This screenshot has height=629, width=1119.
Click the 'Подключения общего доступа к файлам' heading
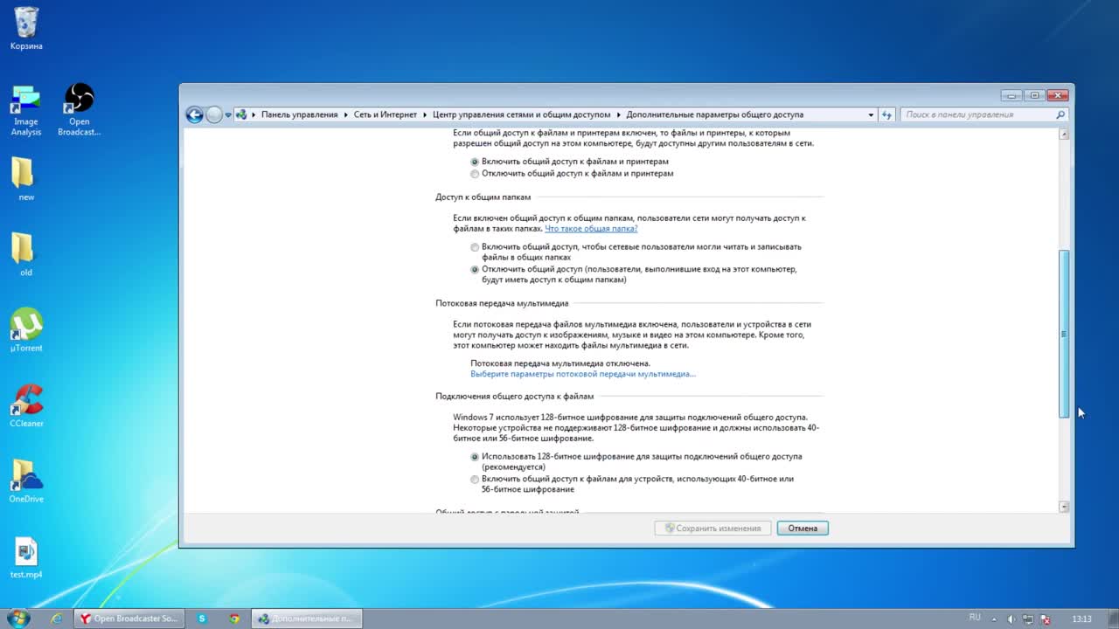pos(514,397)
